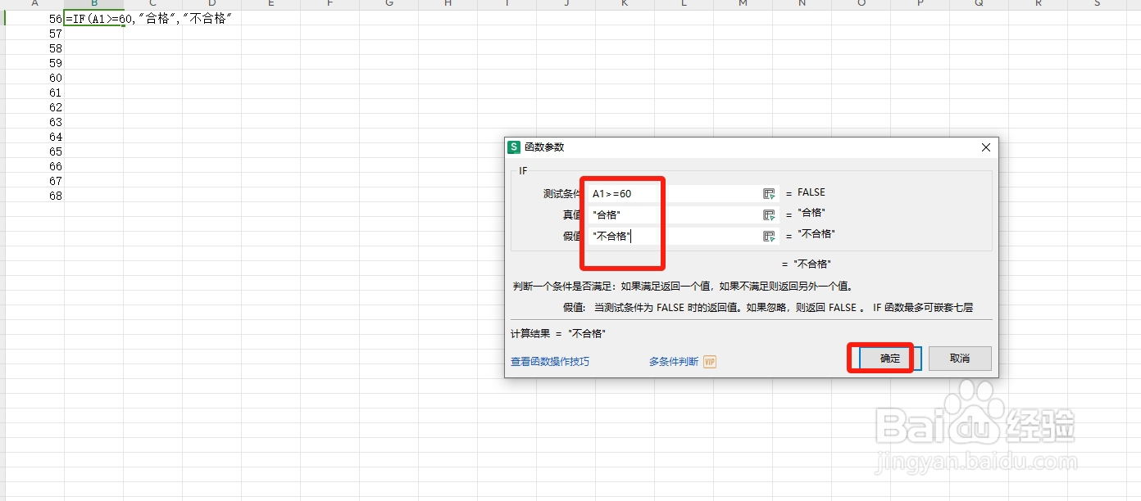
Task: Click the green S icon in dialog title
Action: pos(514,147)
